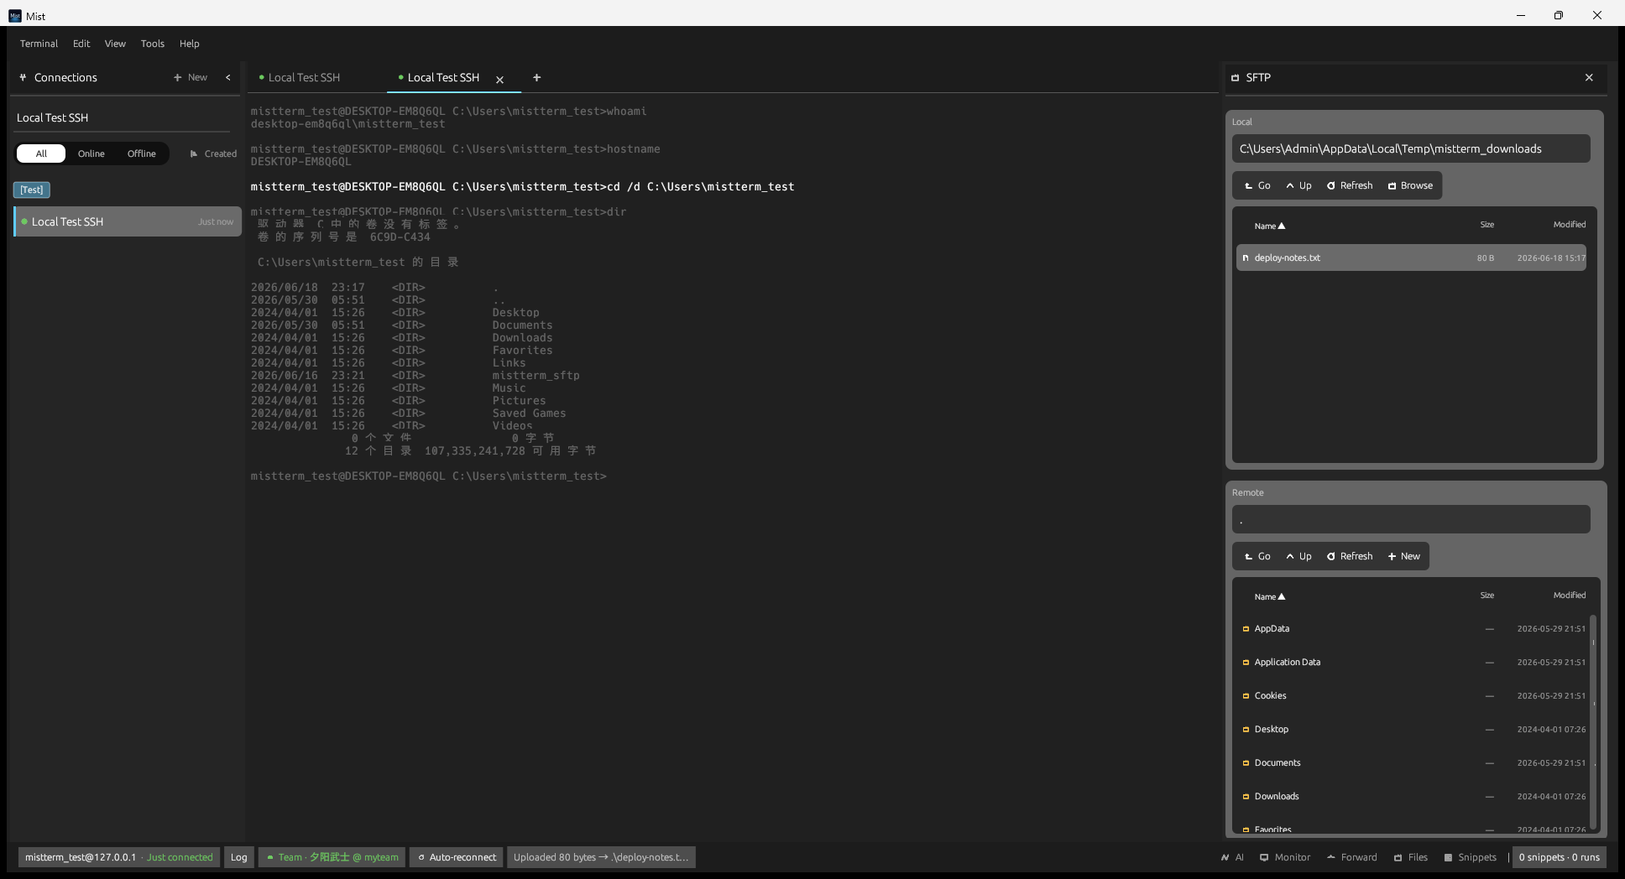Sort Local files by Modified
The image size is (1625, 879).
[x=1569, y=225]
